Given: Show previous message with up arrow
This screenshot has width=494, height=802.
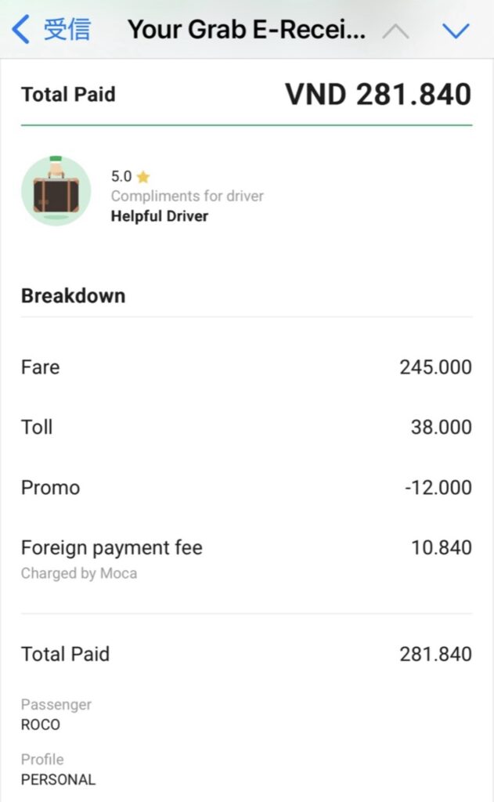Looking at the screenshot, I should pos(395,31).
